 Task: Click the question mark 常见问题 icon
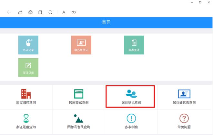(x=184, y=118)
